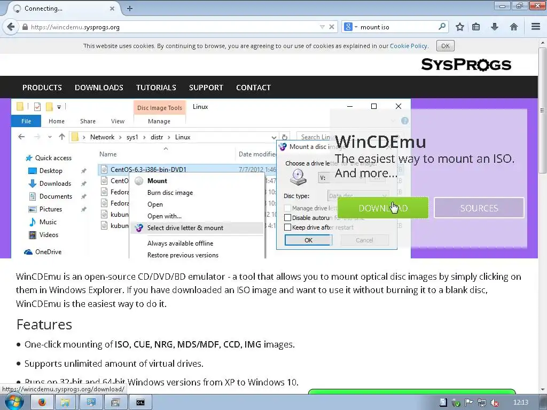Viewport: 547px width, 410px height.
Task: Click the 'WinCDEmu' banner heading
Action: (x=380, y=142)
